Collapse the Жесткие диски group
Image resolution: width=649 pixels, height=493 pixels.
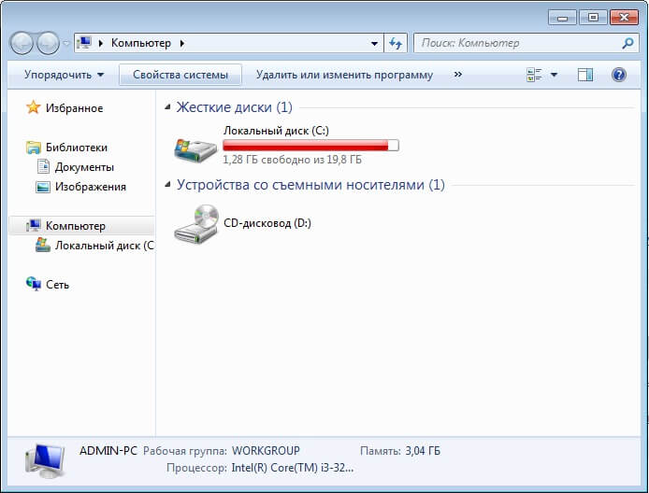168,108
